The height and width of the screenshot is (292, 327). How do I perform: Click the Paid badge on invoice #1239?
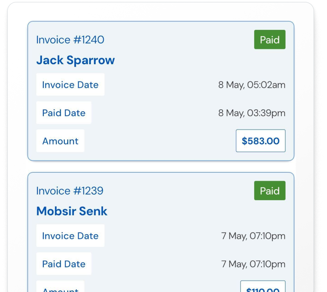click(269, 191)
